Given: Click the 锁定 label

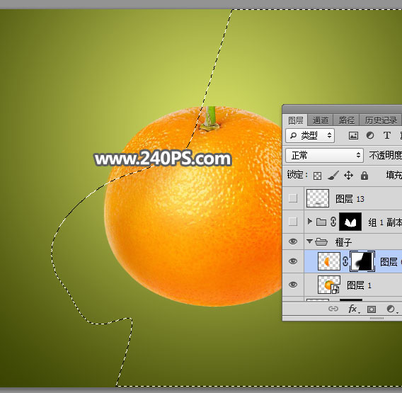Looking at the screenshot, I should point(297,175).
